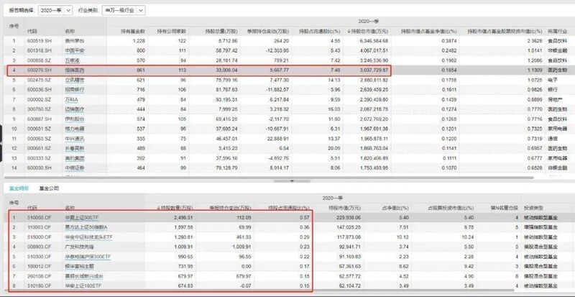
Task: Open stock link 迈瑞医疗
Action: (75, 109)
